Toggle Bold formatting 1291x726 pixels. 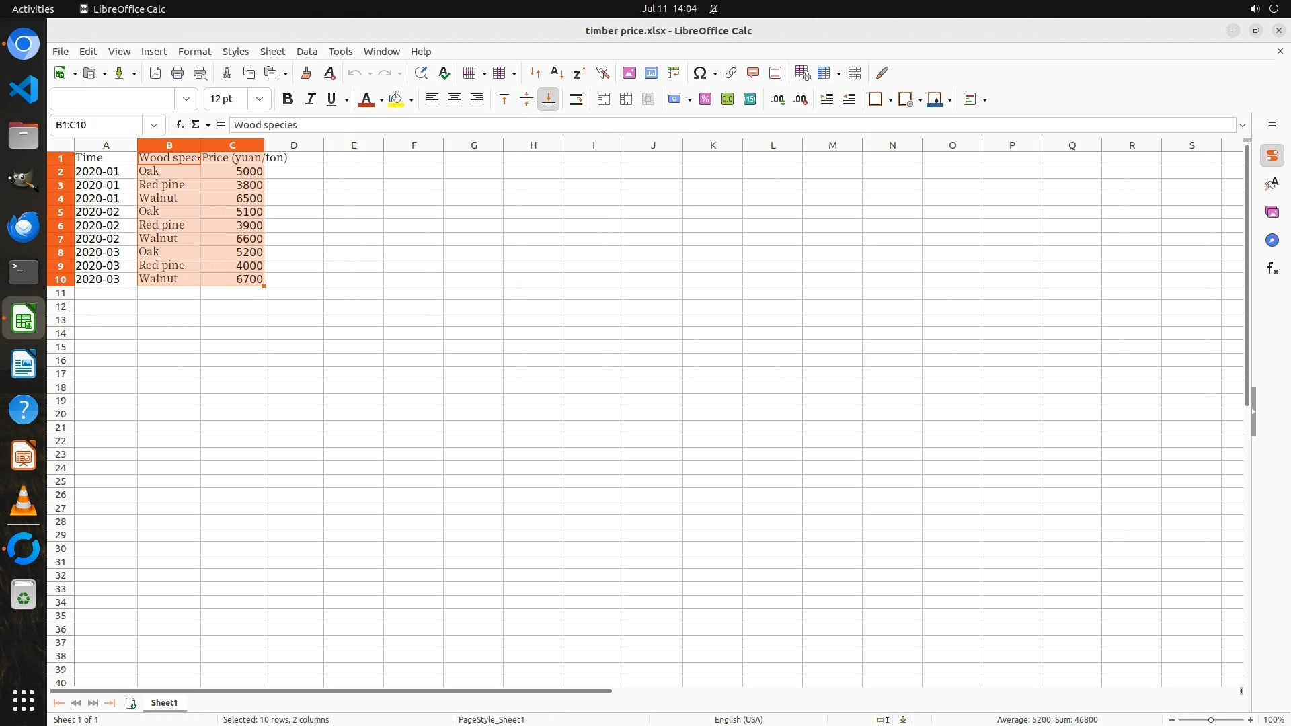288,99
